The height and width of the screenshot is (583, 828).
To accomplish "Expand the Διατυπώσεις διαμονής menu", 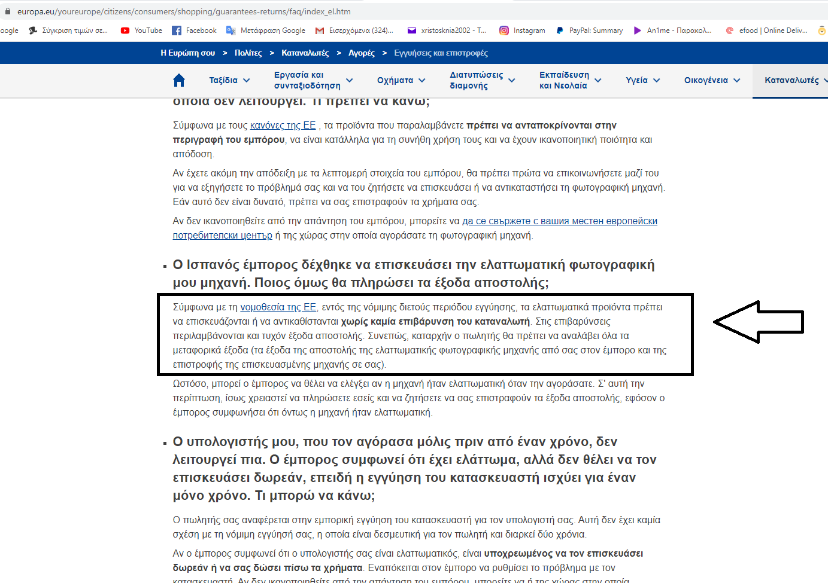I will 482,80.
